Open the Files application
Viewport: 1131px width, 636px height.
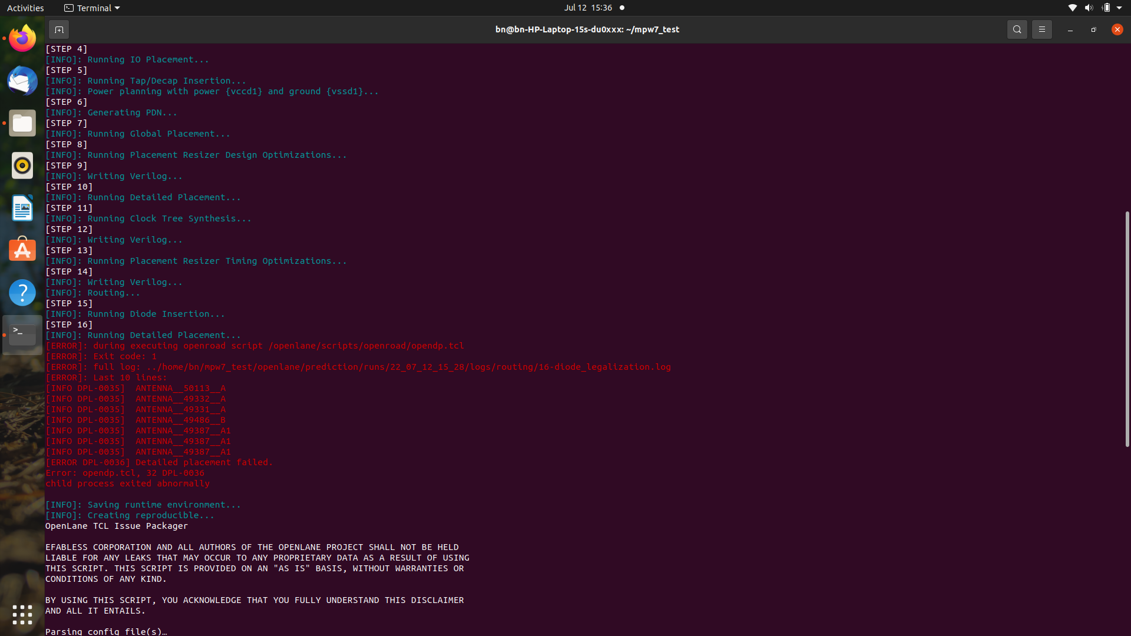pyautogui.click(x=22, y=123)
